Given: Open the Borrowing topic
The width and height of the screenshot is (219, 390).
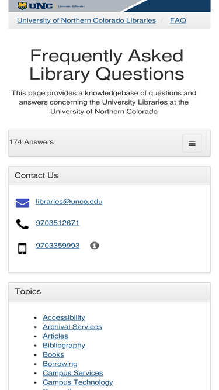Looking at the screenshot, I should pyautogui.click(x=60, y=364).
